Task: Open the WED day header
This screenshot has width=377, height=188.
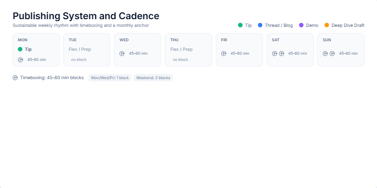Action: click(124, 40)
